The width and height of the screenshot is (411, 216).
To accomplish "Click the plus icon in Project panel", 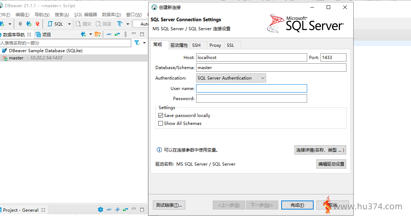I will coord(118,210).
